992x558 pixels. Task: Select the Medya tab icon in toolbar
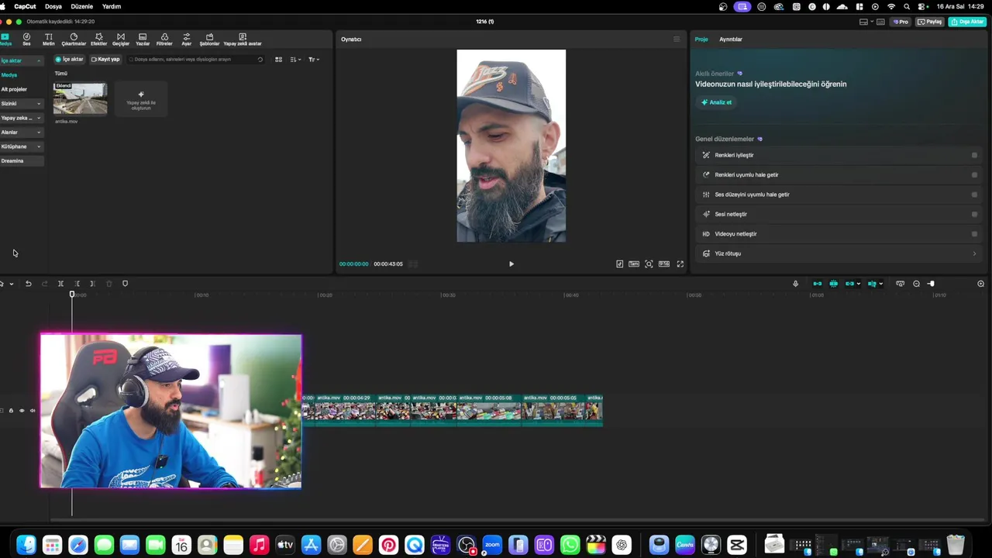click(5, 39)
